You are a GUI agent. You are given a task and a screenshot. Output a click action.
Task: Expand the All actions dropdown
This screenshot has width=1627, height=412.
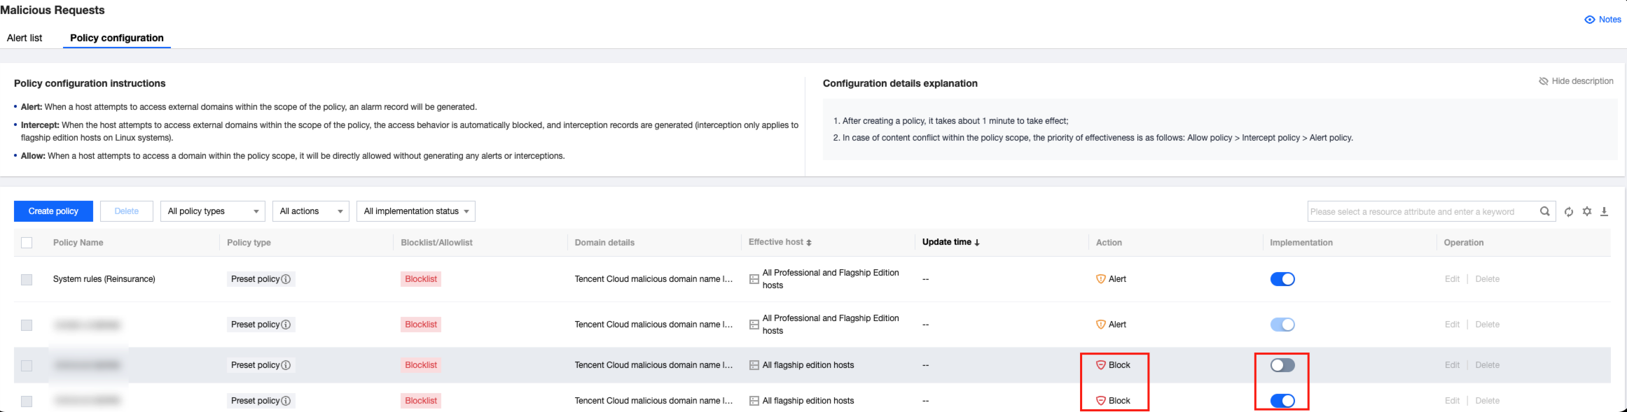310,211
